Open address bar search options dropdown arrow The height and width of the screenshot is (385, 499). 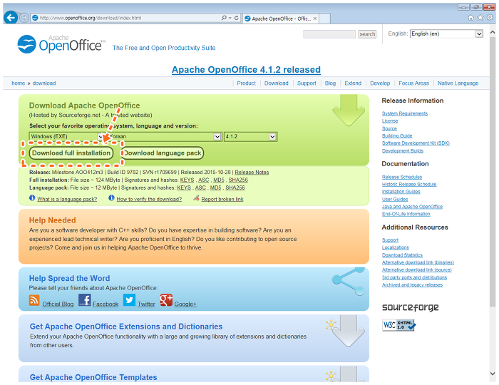point(230,18)
